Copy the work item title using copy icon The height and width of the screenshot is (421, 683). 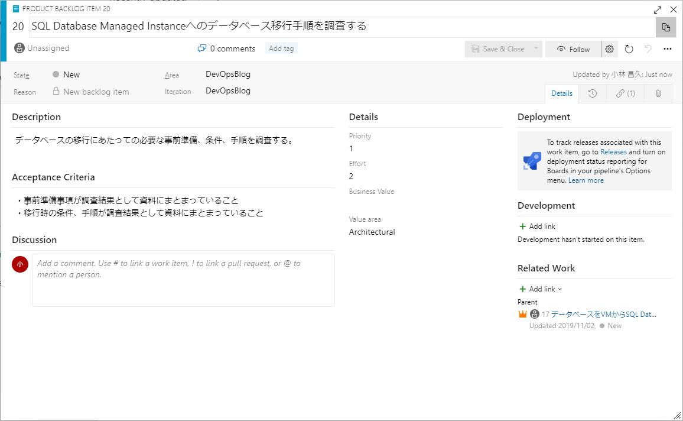(x=667, y=28)
